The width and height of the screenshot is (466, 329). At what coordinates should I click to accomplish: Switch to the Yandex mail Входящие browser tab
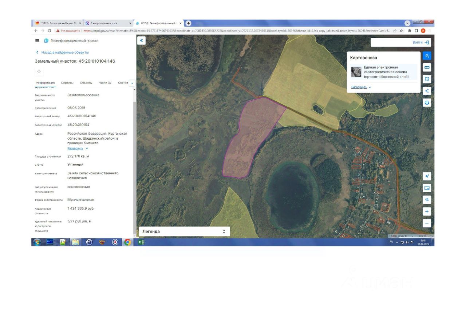tap(58, 23)
